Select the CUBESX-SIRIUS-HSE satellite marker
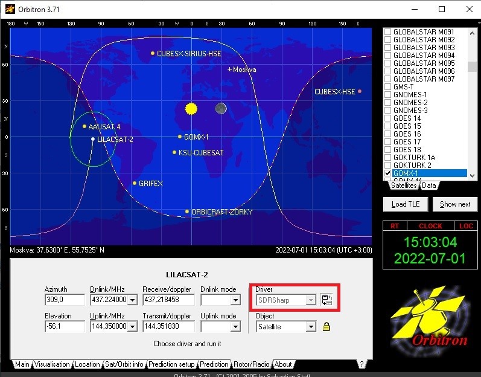Screen dimensions: 481x377 [153, 53]
